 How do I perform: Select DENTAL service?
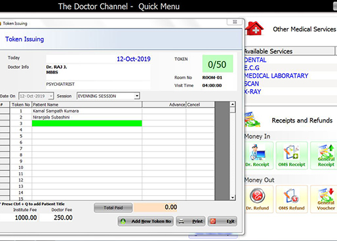coord(255,60)
